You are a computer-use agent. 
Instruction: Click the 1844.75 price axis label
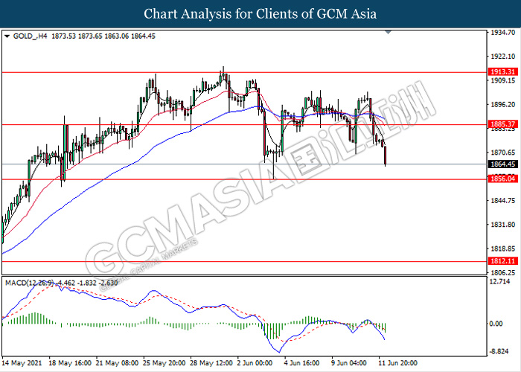click(x=502, y=201)
